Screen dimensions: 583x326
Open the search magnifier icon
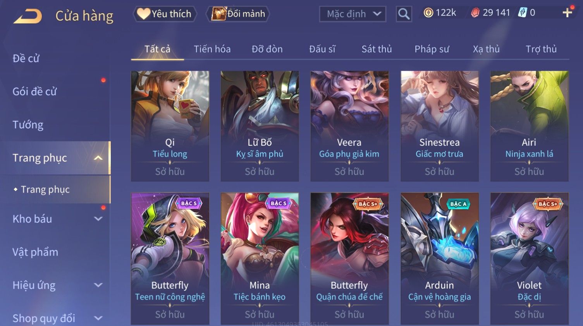pos(404,14)
